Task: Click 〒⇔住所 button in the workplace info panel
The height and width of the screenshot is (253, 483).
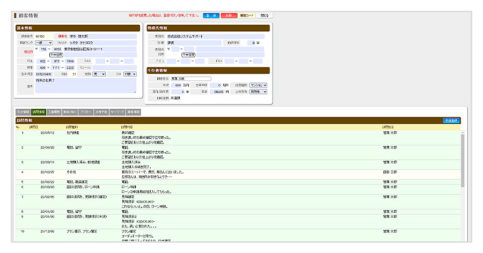Action: tap(188, 55)
